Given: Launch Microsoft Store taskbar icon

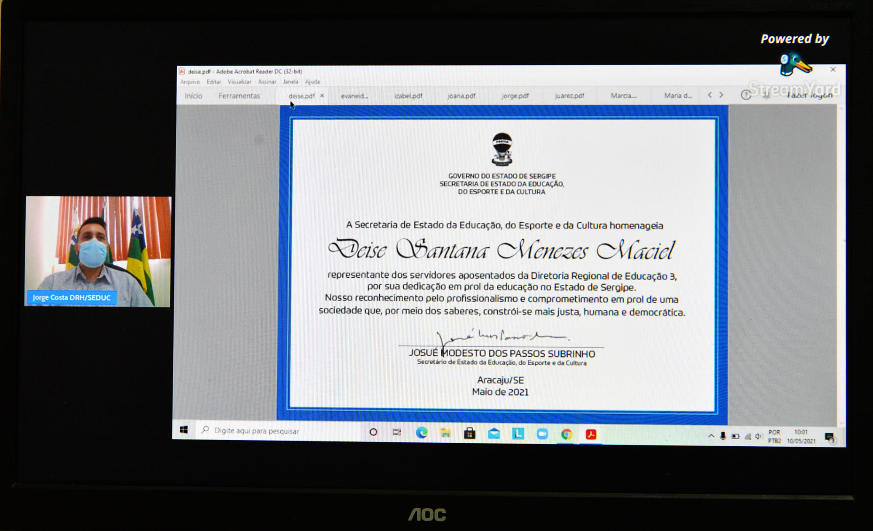Looking at the screenshot, I should tap(470, 433).
